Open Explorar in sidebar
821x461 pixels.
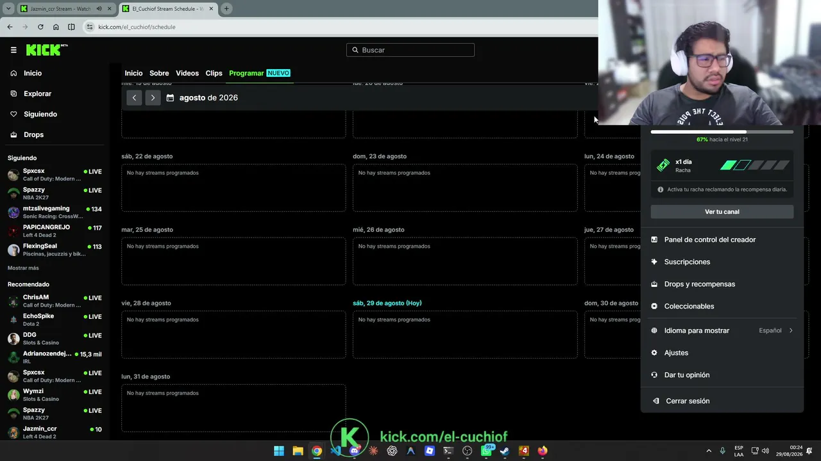click(x=55, y=93)
